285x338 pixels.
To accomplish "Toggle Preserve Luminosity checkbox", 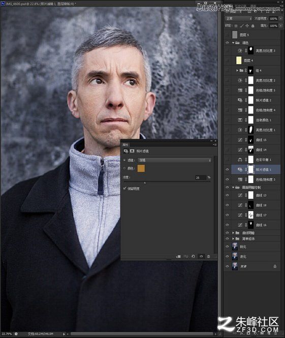I will [x=124, y=189].
